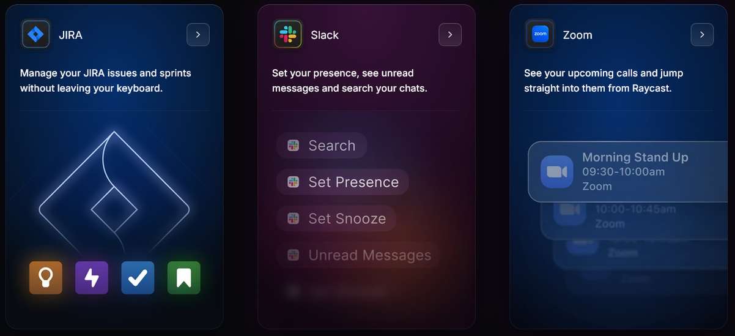Choose the Set Presence command
This screenshot has width=735, height=336.
[x=342, y=182]
